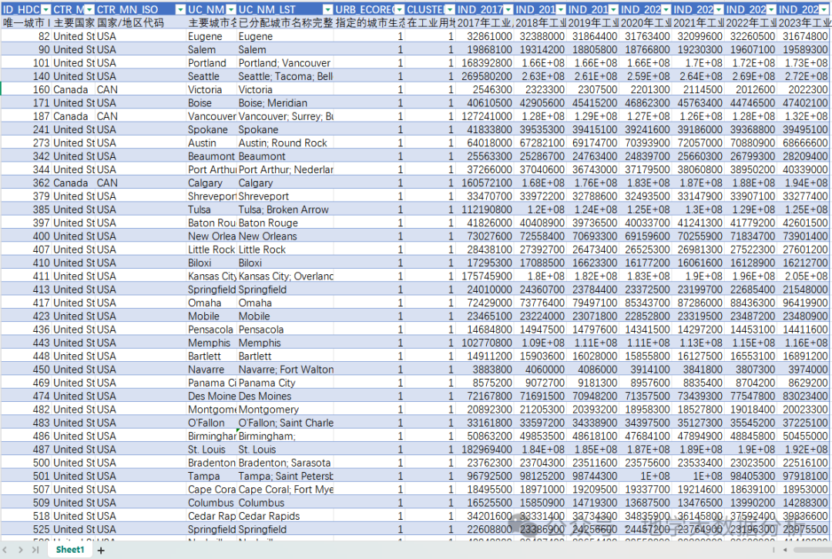Screen dimensions: 832x559
Task: Select the cell containing Seattle city name
Action: (x=211, y=76)
